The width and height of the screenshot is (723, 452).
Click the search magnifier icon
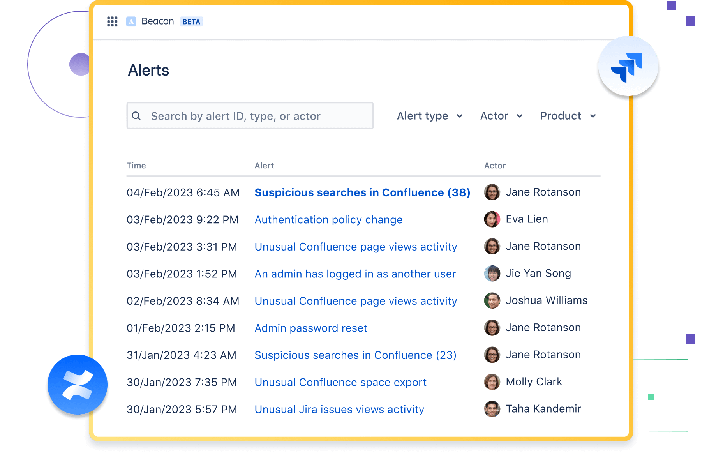137,115
